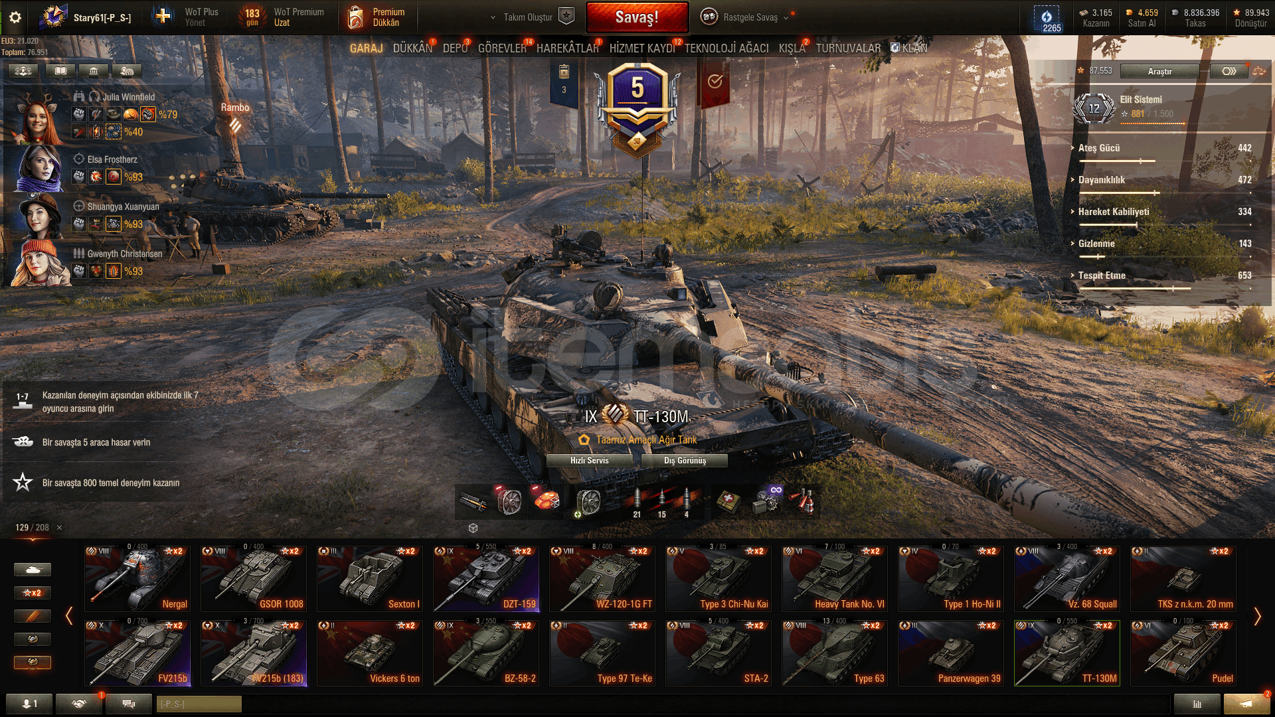Screen dimensions: 1275x717
Task: Click the fire extinguisher consumable icon
Action: [804, 503]
